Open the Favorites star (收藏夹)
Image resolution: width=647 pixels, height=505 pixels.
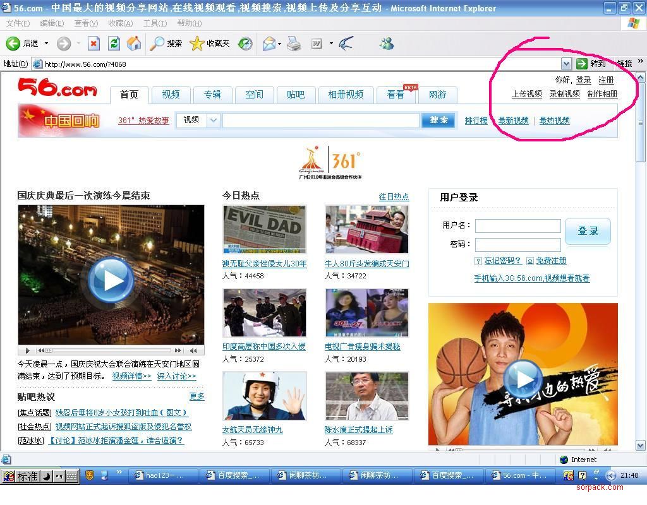pos(197,44)
